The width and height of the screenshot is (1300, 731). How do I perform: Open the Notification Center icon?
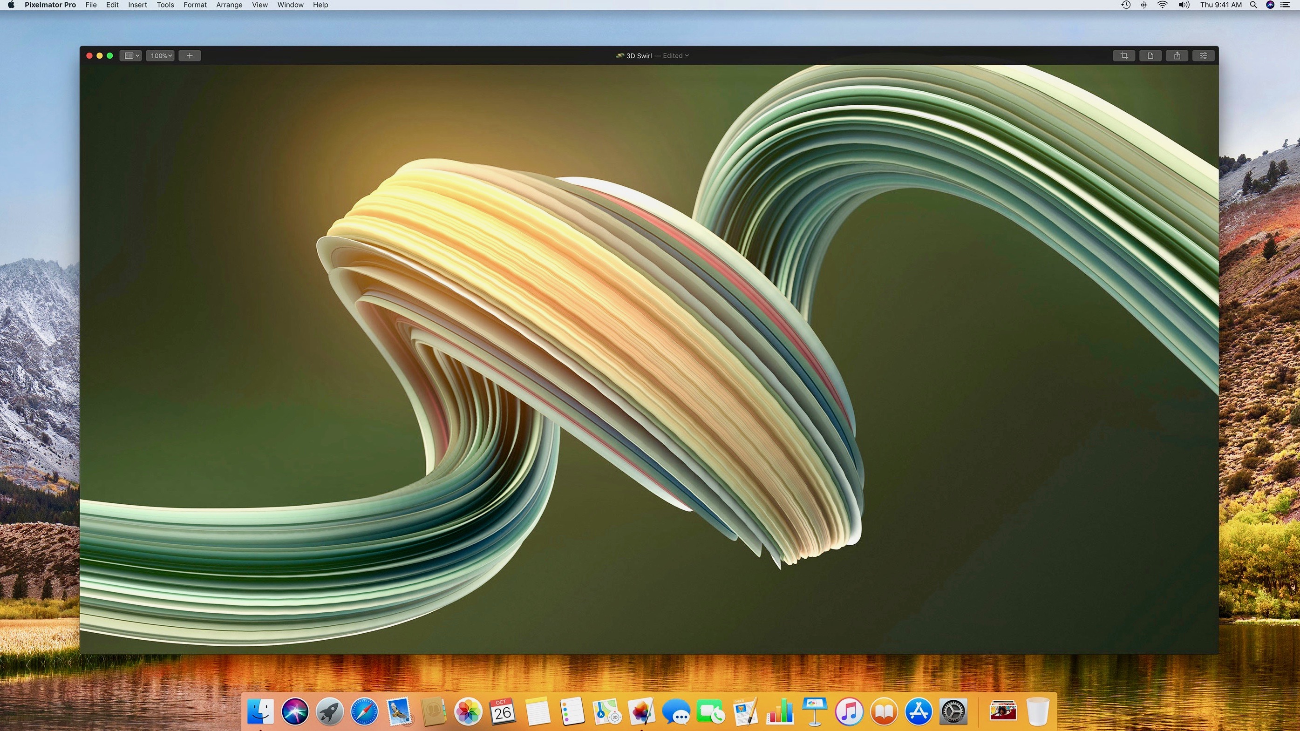tap(1286, 5)
